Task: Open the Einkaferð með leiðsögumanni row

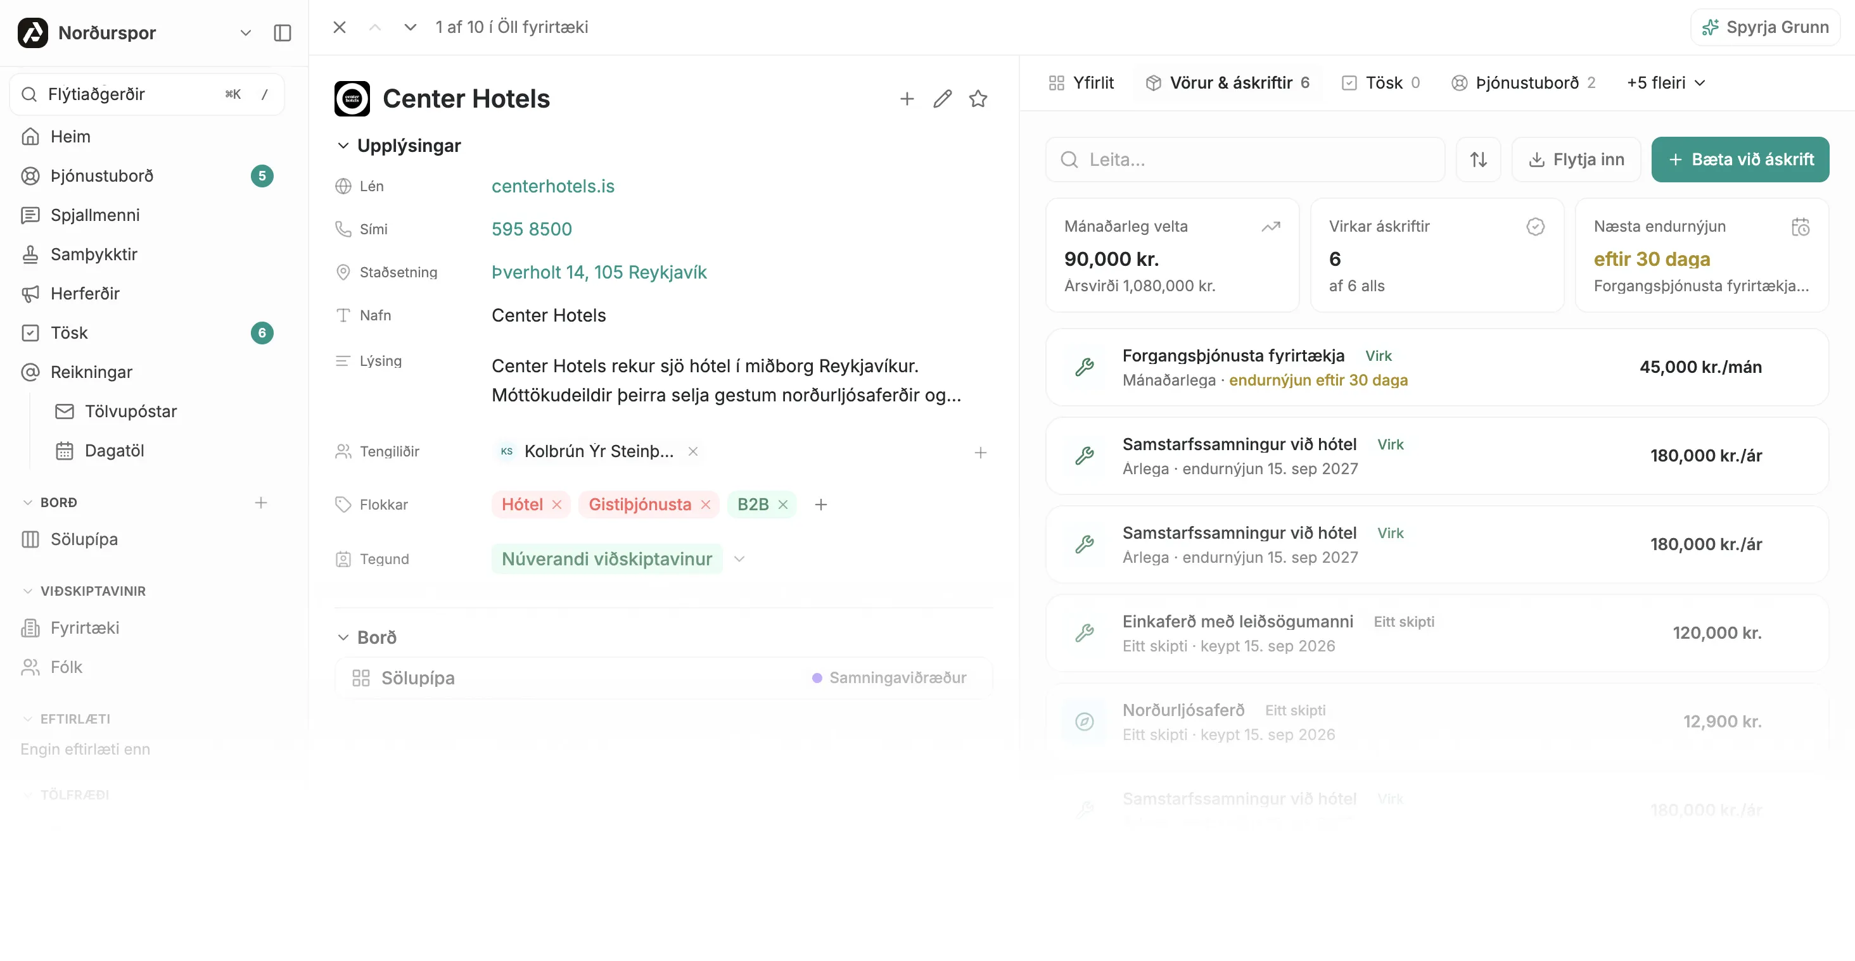Action: [x=1437, y=633]
